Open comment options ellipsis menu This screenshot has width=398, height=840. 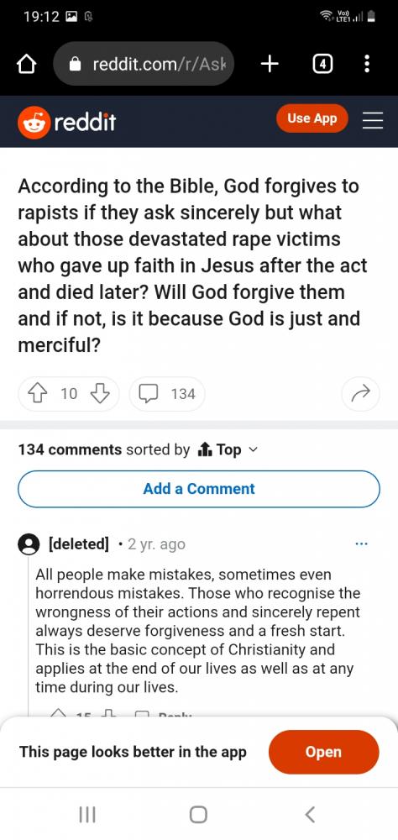coord(362,543)
